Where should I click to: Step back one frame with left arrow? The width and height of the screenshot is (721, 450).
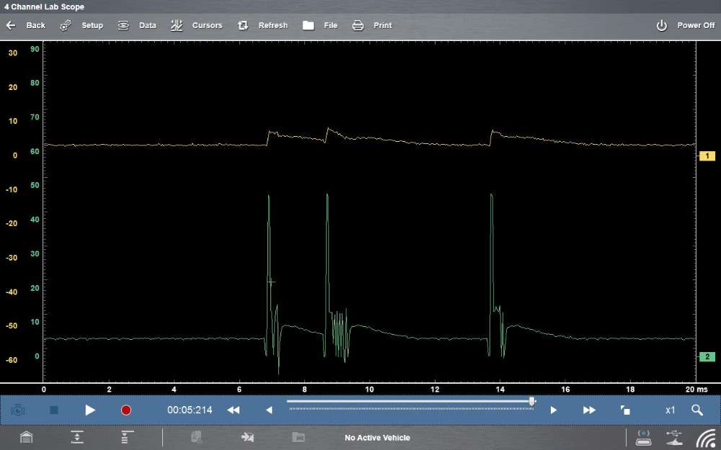point(269,410)
